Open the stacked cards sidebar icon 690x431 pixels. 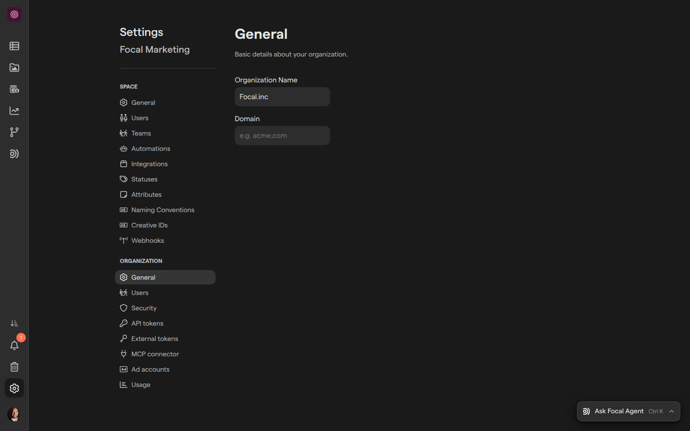[x=14, y=89]
